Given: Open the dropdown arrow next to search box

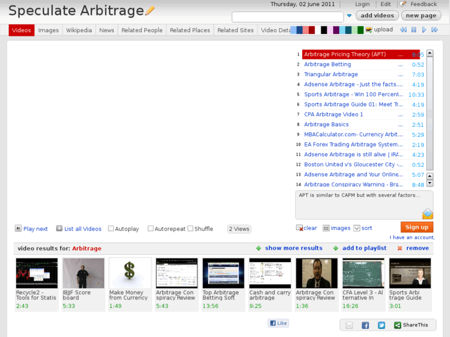Looking at the screenshot, I should click(x=349, y=16).
